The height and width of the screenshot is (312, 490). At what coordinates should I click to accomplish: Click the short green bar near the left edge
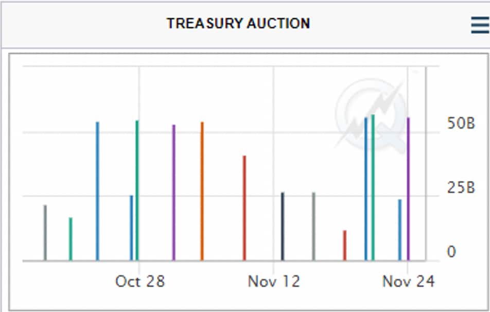(x=71, y=239)
